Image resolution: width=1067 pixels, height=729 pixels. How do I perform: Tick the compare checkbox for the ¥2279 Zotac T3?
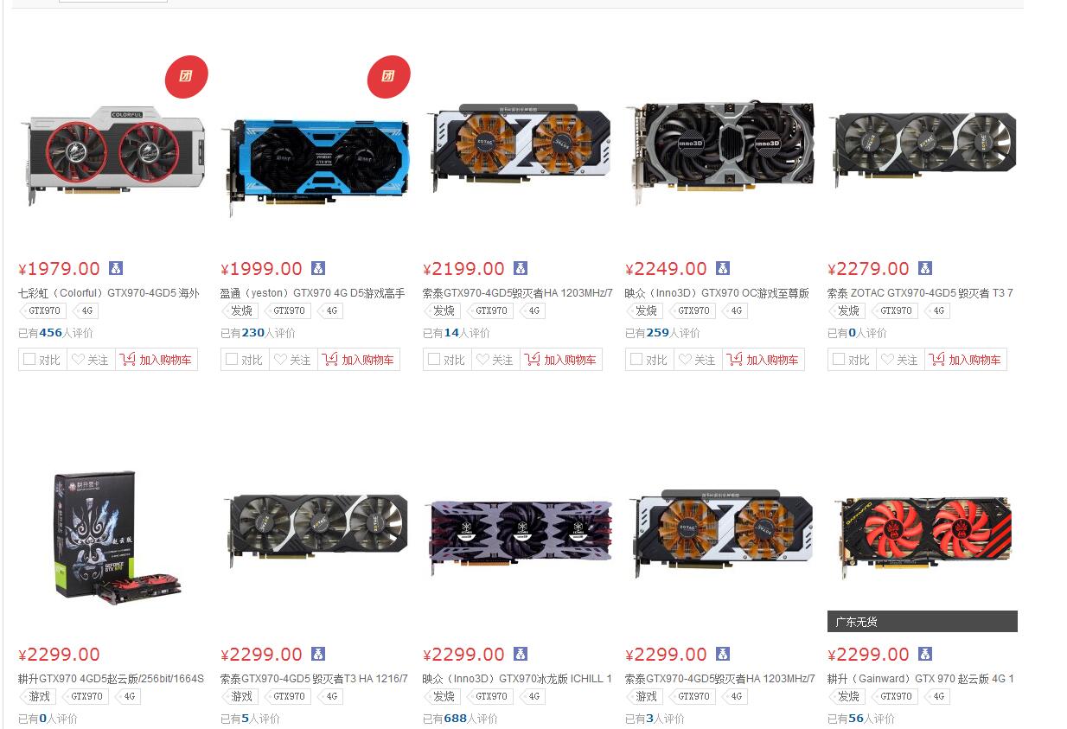point(839,359)
